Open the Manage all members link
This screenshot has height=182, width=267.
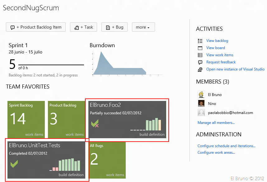coord(216,123)
